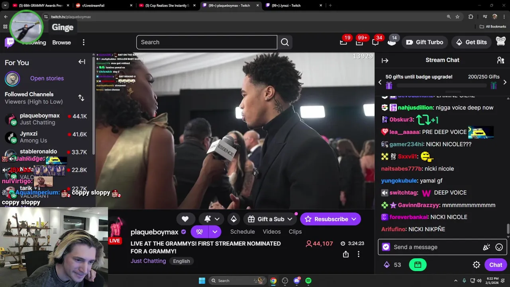The height and width of the screenshot is (287, 510).
Task: Open Bits balance showing 53
Action: click(x=392, y=265)
